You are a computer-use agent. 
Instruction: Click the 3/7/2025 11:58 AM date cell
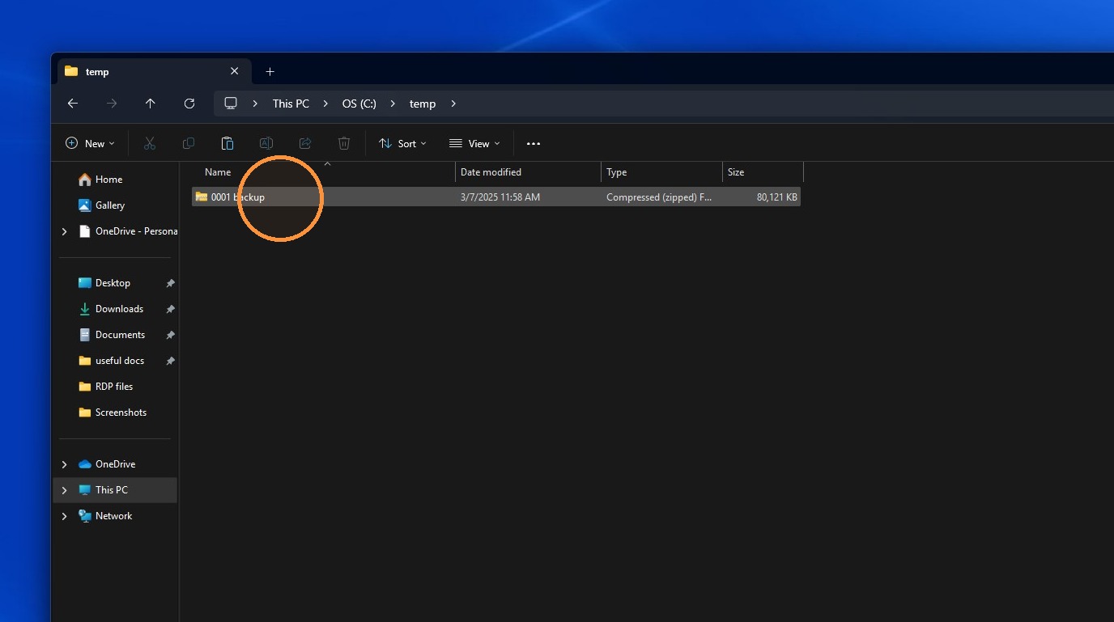[x=500, y=197]
